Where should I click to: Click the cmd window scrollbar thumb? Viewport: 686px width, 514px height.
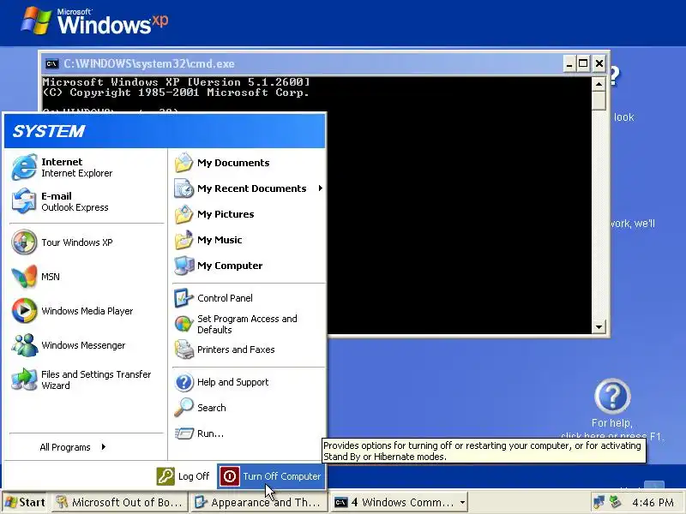point(599,101)
